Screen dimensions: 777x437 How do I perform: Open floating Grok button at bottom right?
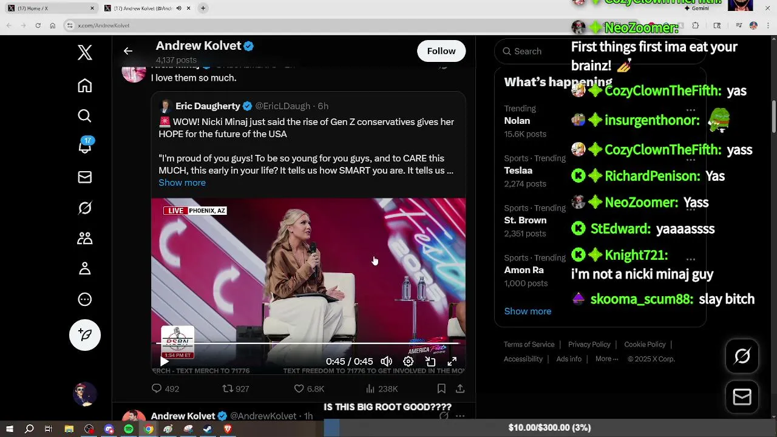tap(742, 356)
